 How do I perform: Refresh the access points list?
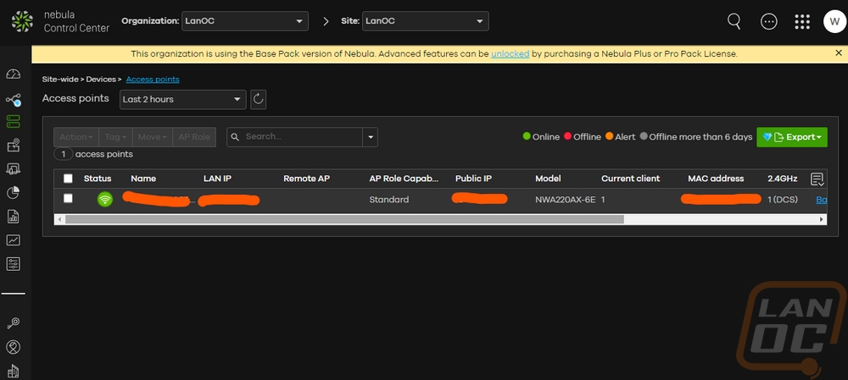pyautogui.click(x=258, y=99)
